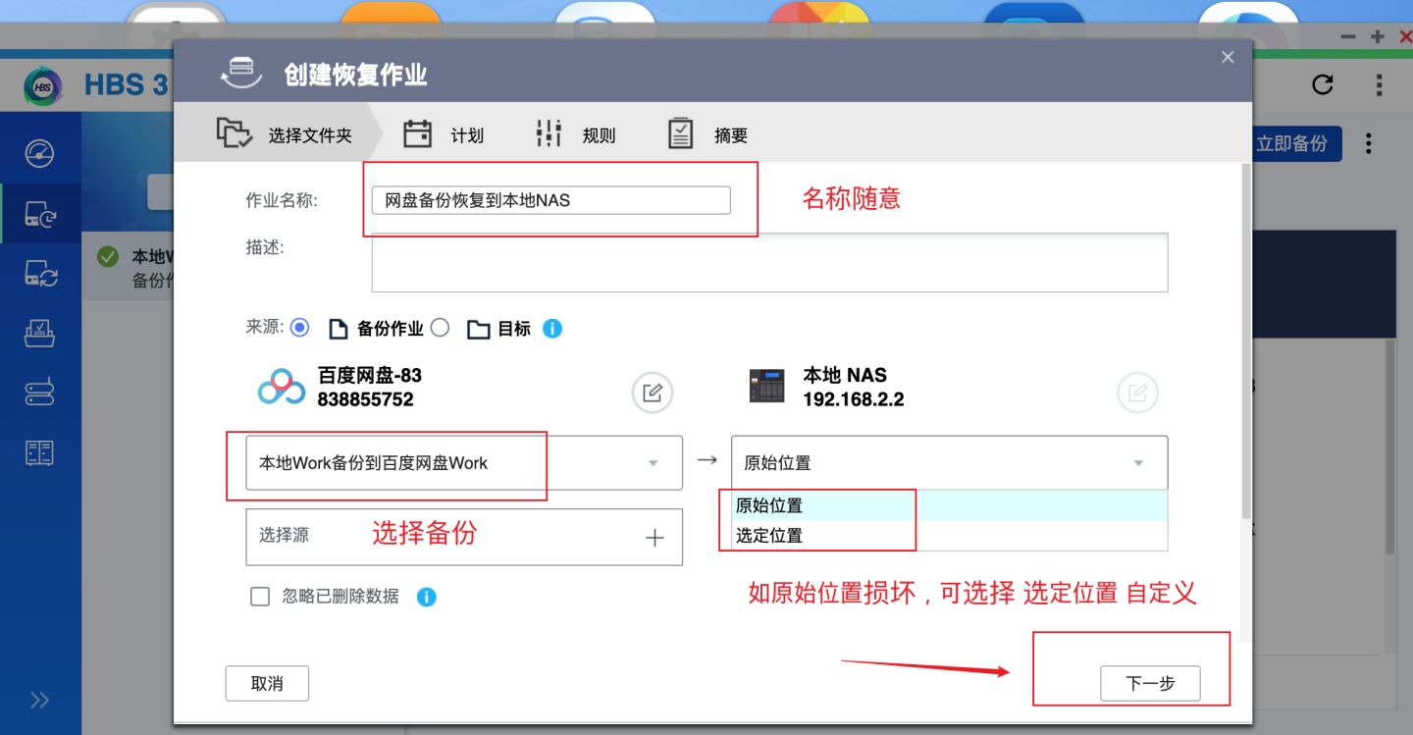Enable the 忽略已删除数据 checkbox
Image resolution: width=1413 pixels, height=735 pixels.
(x=259, y=596)
